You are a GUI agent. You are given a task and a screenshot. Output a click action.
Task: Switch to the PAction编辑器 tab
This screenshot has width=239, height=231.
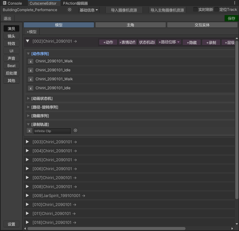[75, 3]
